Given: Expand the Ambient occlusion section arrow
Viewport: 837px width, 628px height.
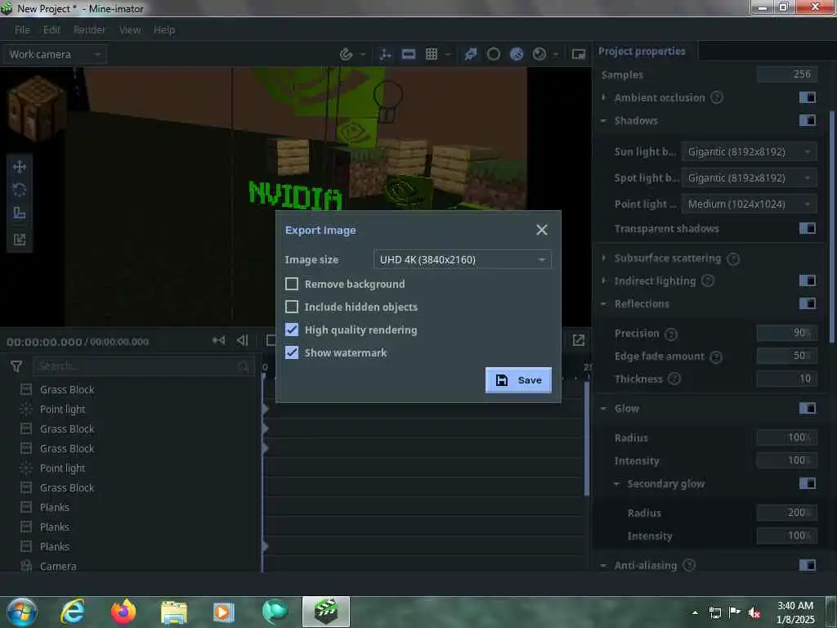Looking at the screenshot, I should pos(604,97).
